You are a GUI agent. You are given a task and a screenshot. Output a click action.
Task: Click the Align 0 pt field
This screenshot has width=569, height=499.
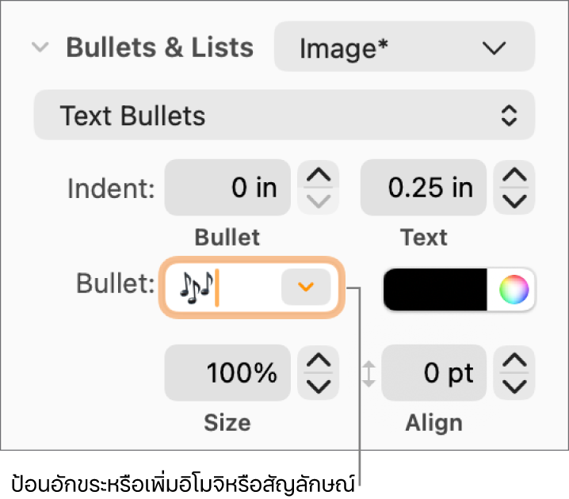pos(433,372)
